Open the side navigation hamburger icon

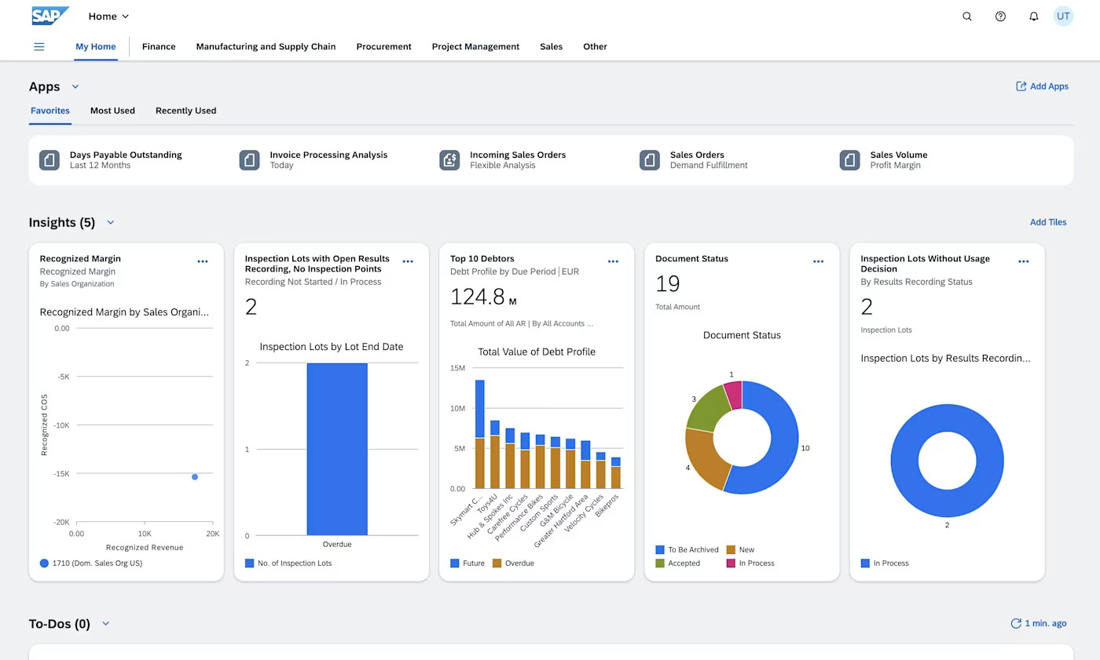(38, 46)
